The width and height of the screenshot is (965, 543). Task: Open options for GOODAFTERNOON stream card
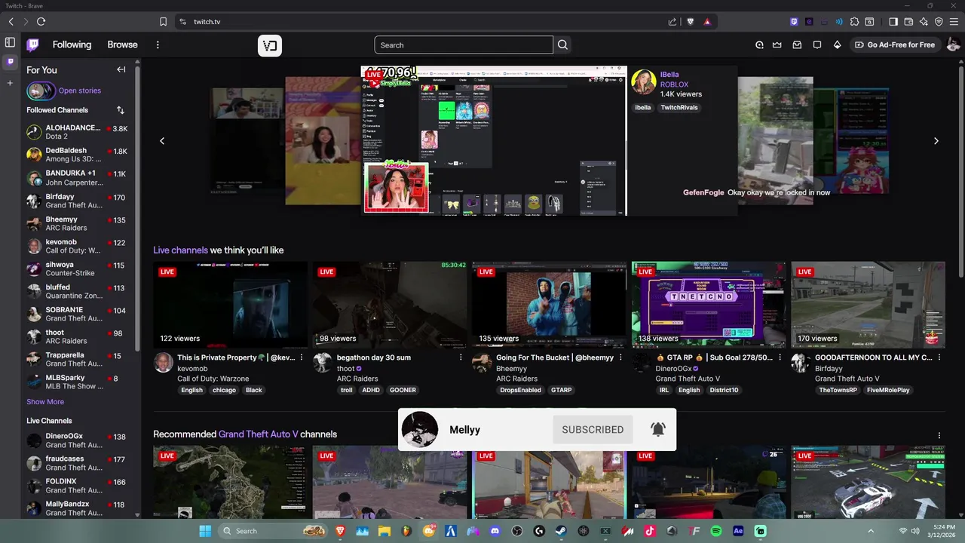click(939, 357)
